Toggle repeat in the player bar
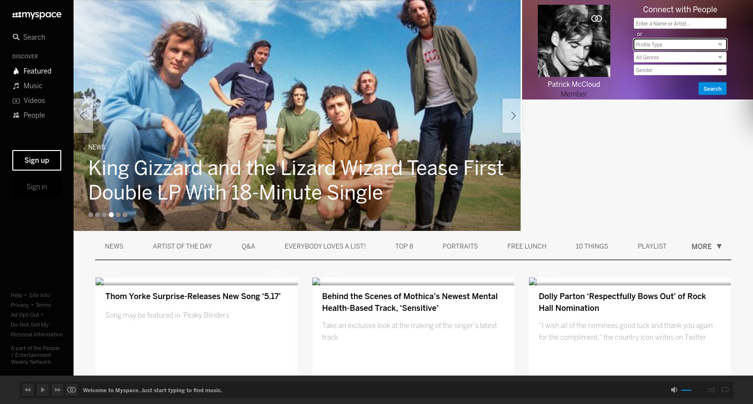 click(725, 390)
